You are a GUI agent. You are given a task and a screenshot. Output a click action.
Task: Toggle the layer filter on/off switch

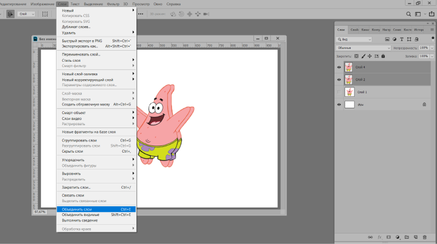tap(432, 38)
